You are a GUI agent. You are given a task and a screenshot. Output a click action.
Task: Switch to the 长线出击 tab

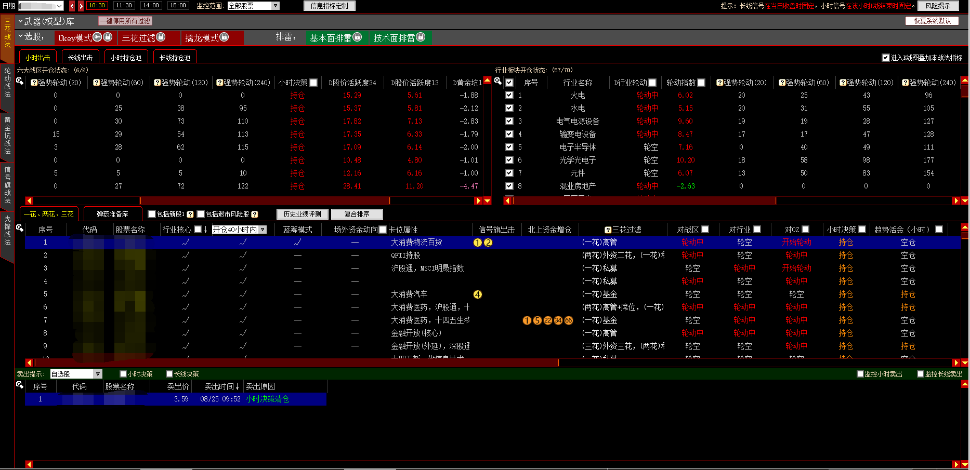[80, 58]
